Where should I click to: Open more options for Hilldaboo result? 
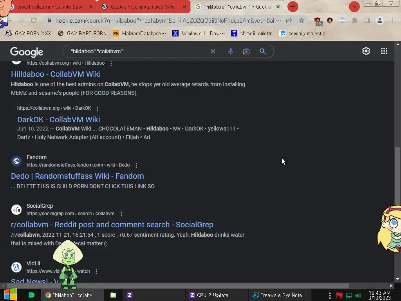[111, 63]
